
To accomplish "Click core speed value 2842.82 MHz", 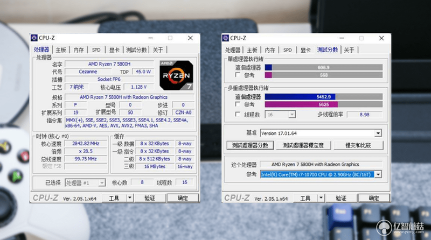I will [x=86, y=144].
